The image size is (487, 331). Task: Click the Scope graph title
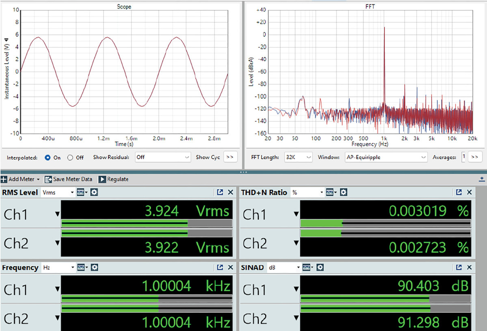(124, 6)
